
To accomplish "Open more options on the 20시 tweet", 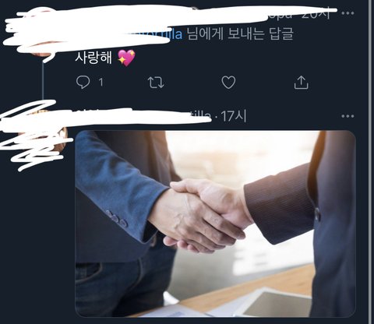I will click(348, 13).
